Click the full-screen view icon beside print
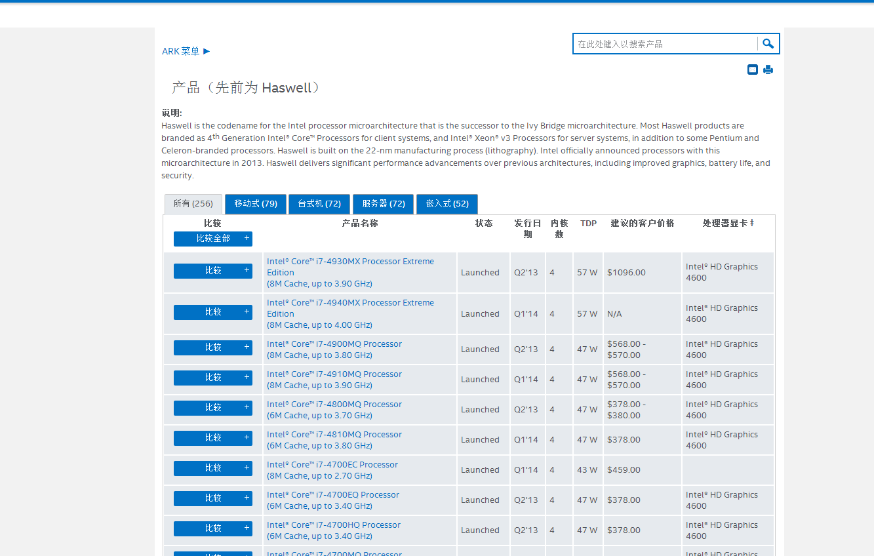Screen dimensions: 874x556 point(753,69)
